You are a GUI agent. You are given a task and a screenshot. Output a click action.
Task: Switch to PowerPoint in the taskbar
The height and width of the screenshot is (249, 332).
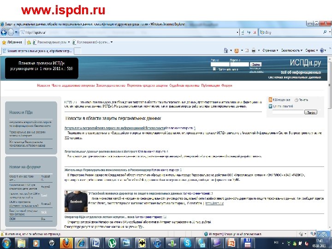coord(231,243)
